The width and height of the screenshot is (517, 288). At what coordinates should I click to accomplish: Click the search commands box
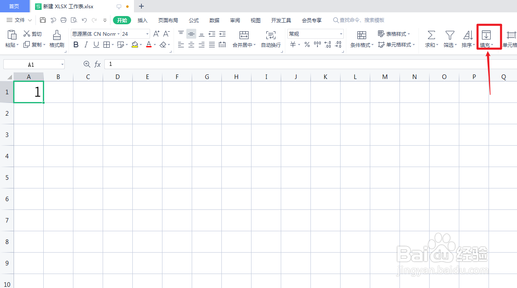(x=359, y=20)
